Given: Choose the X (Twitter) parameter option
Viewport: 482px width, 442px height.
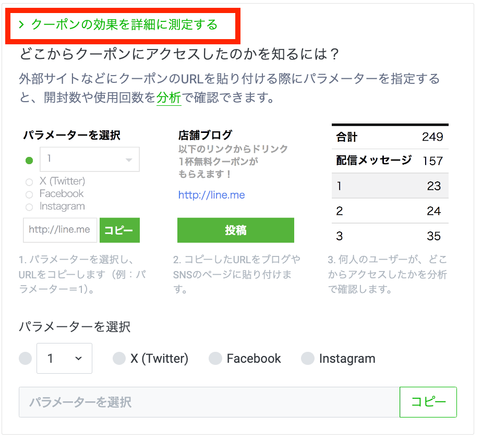Looking at the screenshot, I should pos(119,359).
